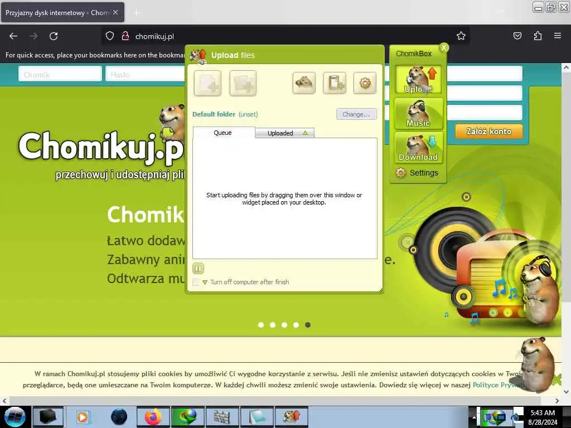Expand the turn off computer options arrow
This screenshot has width=571, height=428.
(x=205, y=283)
